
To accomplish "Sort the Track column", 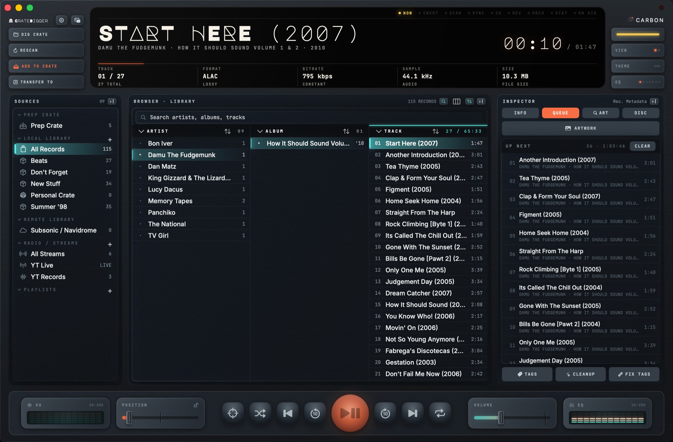I will point(436,132).
